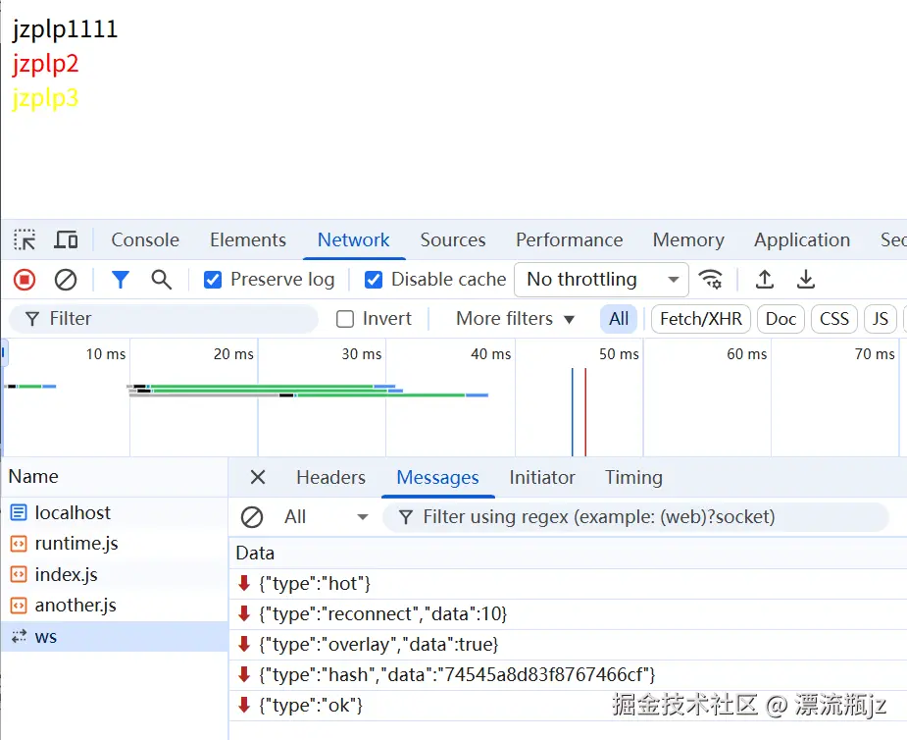This screenshot has width=907, height=740.
Task: Click the jzplp1111 page text
Action: pos(65,28)
